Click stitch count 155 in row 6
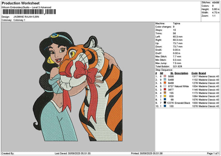Image resolution: width=221 pixels, height=156 pixels. [x=172, y=93]
